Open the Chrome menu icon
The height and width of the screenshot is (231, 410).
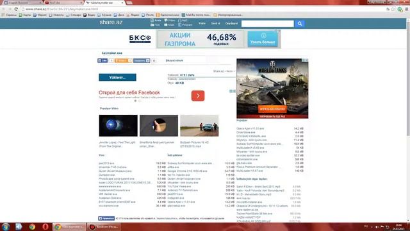tap(407, 9)
